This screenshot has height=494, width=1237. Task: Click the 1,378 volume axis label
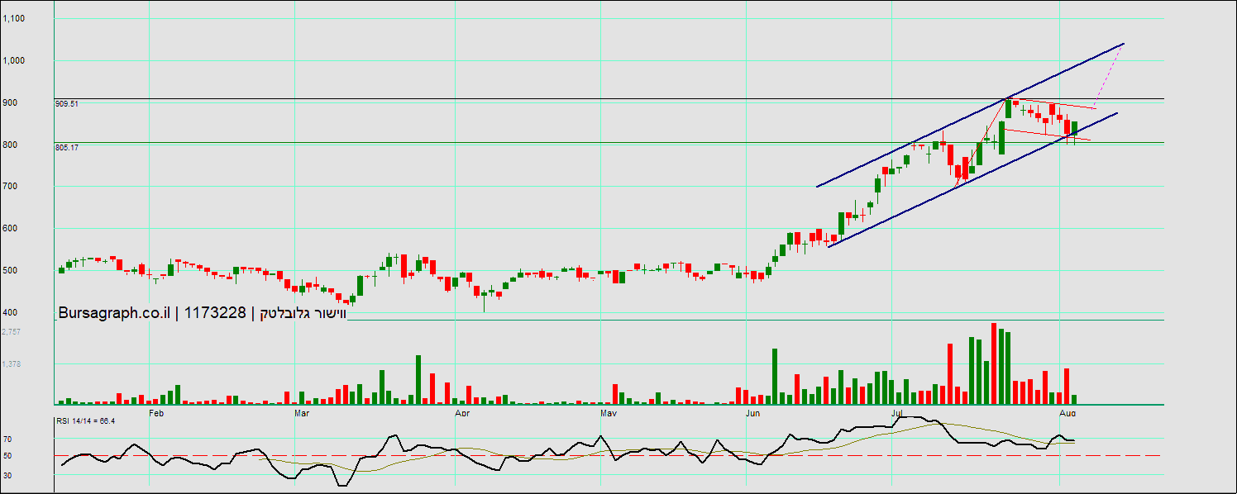11,363
